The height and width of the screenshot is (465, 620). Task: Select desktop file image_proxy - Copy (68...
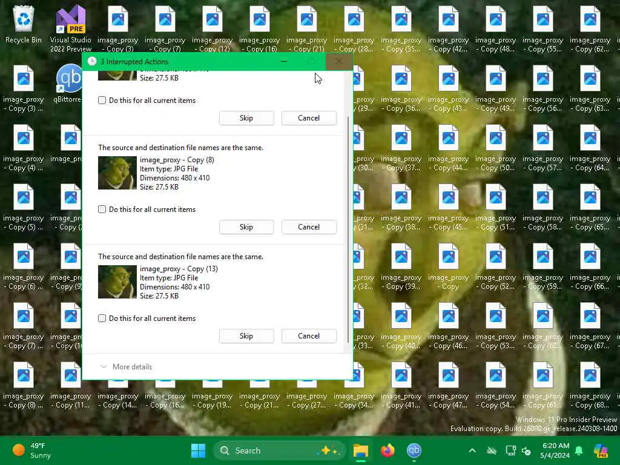(590, 384)
